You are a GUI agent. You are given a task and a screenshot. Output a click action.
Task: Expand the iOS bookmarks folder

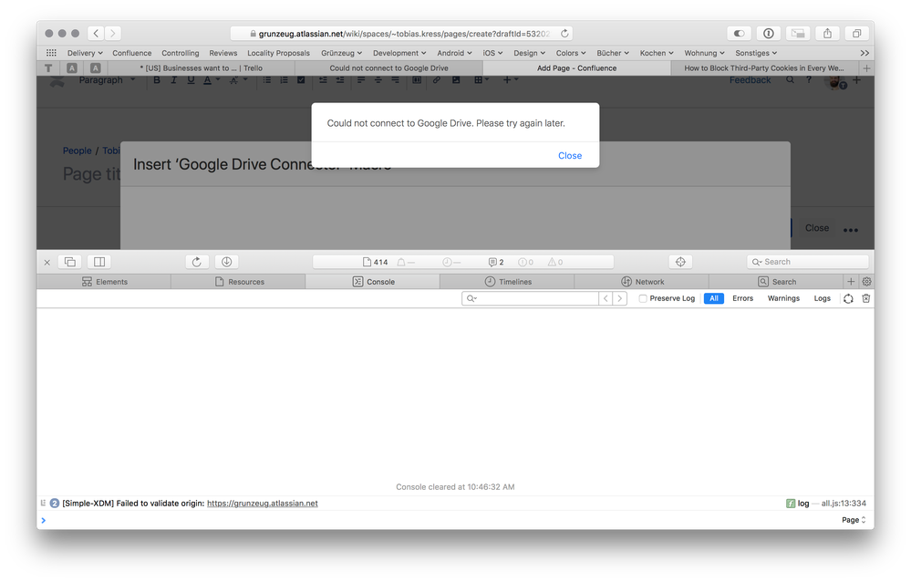pos(492,53)
